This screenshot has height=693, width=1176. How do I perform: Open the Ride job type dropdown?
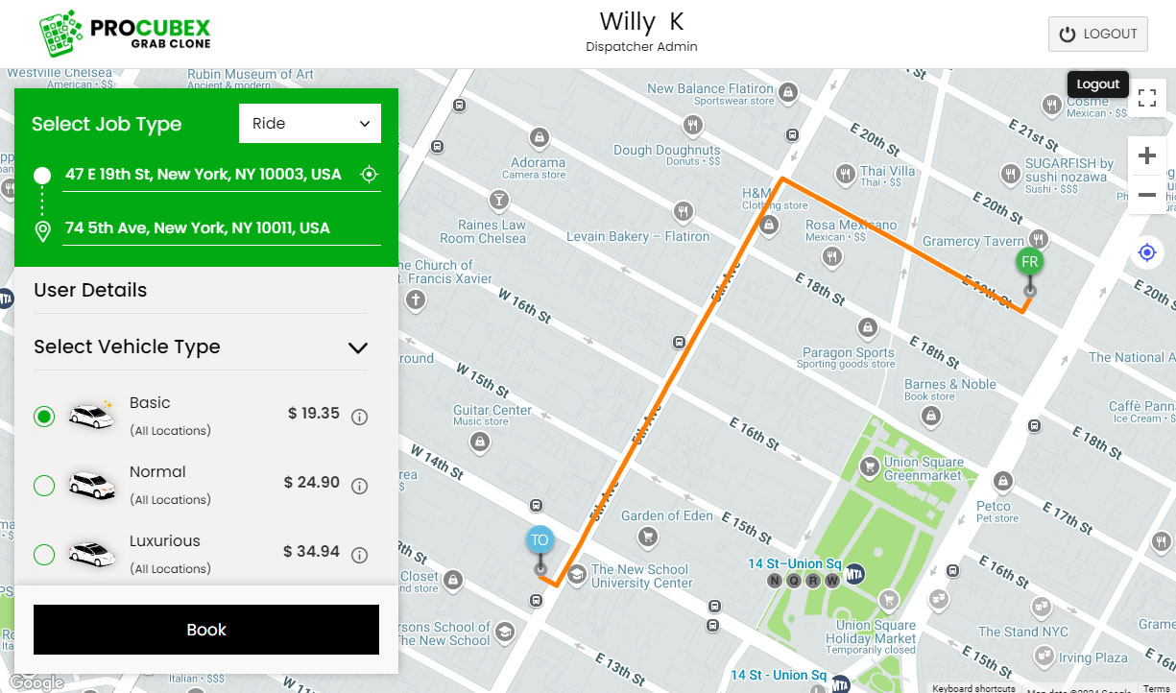(x=310, y=123)
